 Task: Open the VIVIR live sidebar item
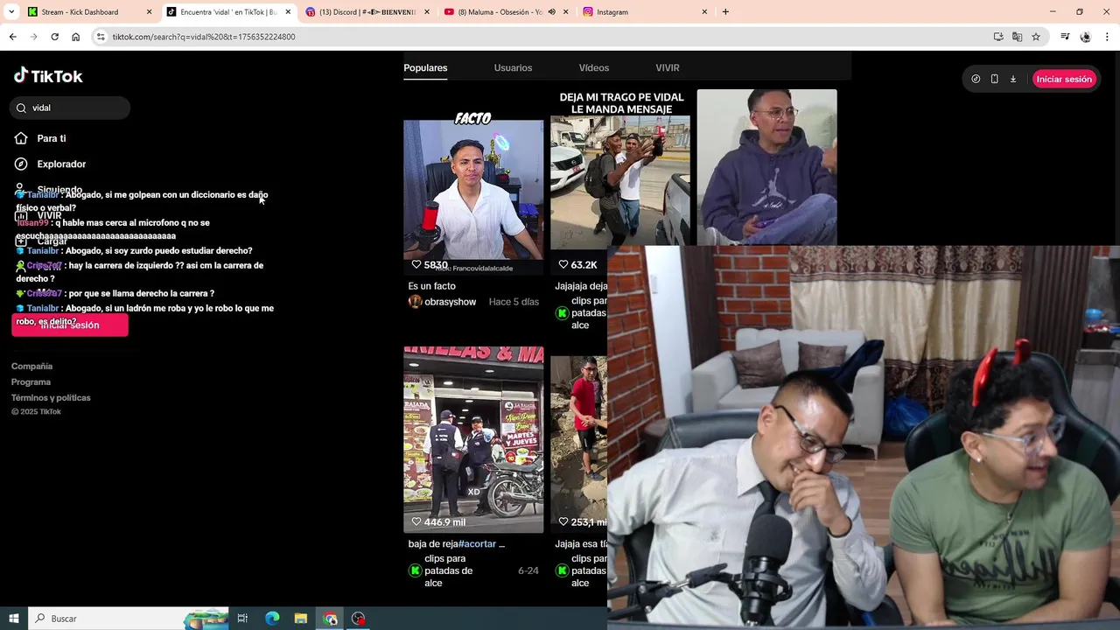[x=38, y=215]
